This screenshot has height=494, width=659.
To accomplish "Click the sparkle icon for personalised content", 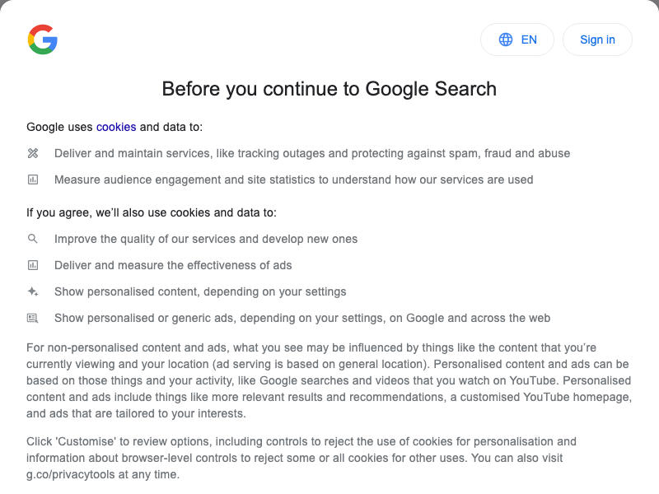I will click(33, 291).
